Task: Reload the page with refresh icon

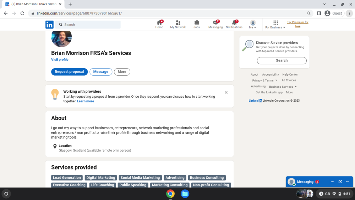Action: (22, 13)
